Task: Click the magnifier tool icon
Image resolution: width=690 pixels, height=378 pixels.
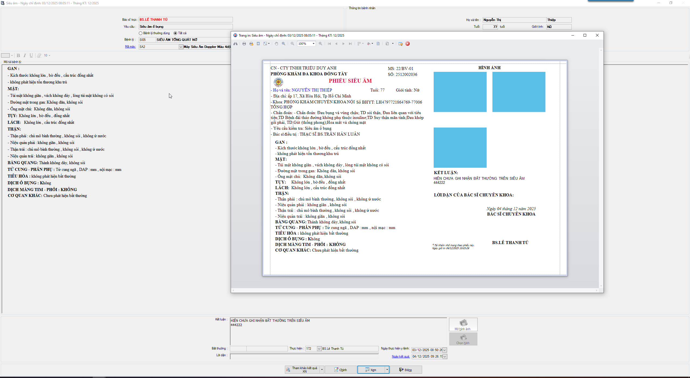Action: (x=284, y=44)
